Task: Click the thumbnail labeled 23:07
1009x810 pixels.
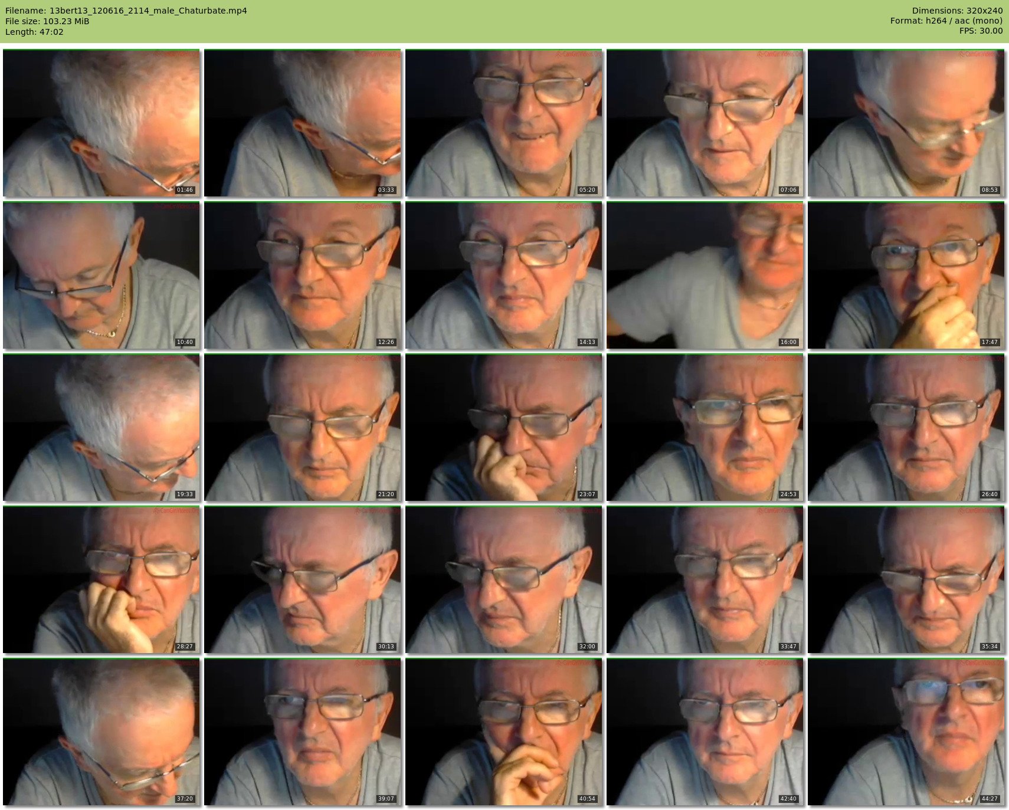Action: [x=504, y=427]
